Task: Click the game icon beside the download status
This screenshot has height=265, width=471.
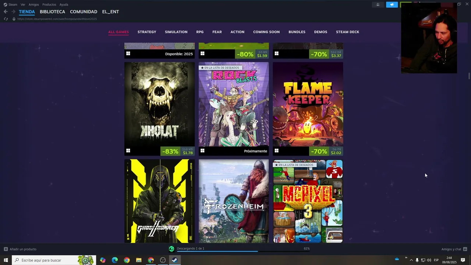Action: click(171, 249)
